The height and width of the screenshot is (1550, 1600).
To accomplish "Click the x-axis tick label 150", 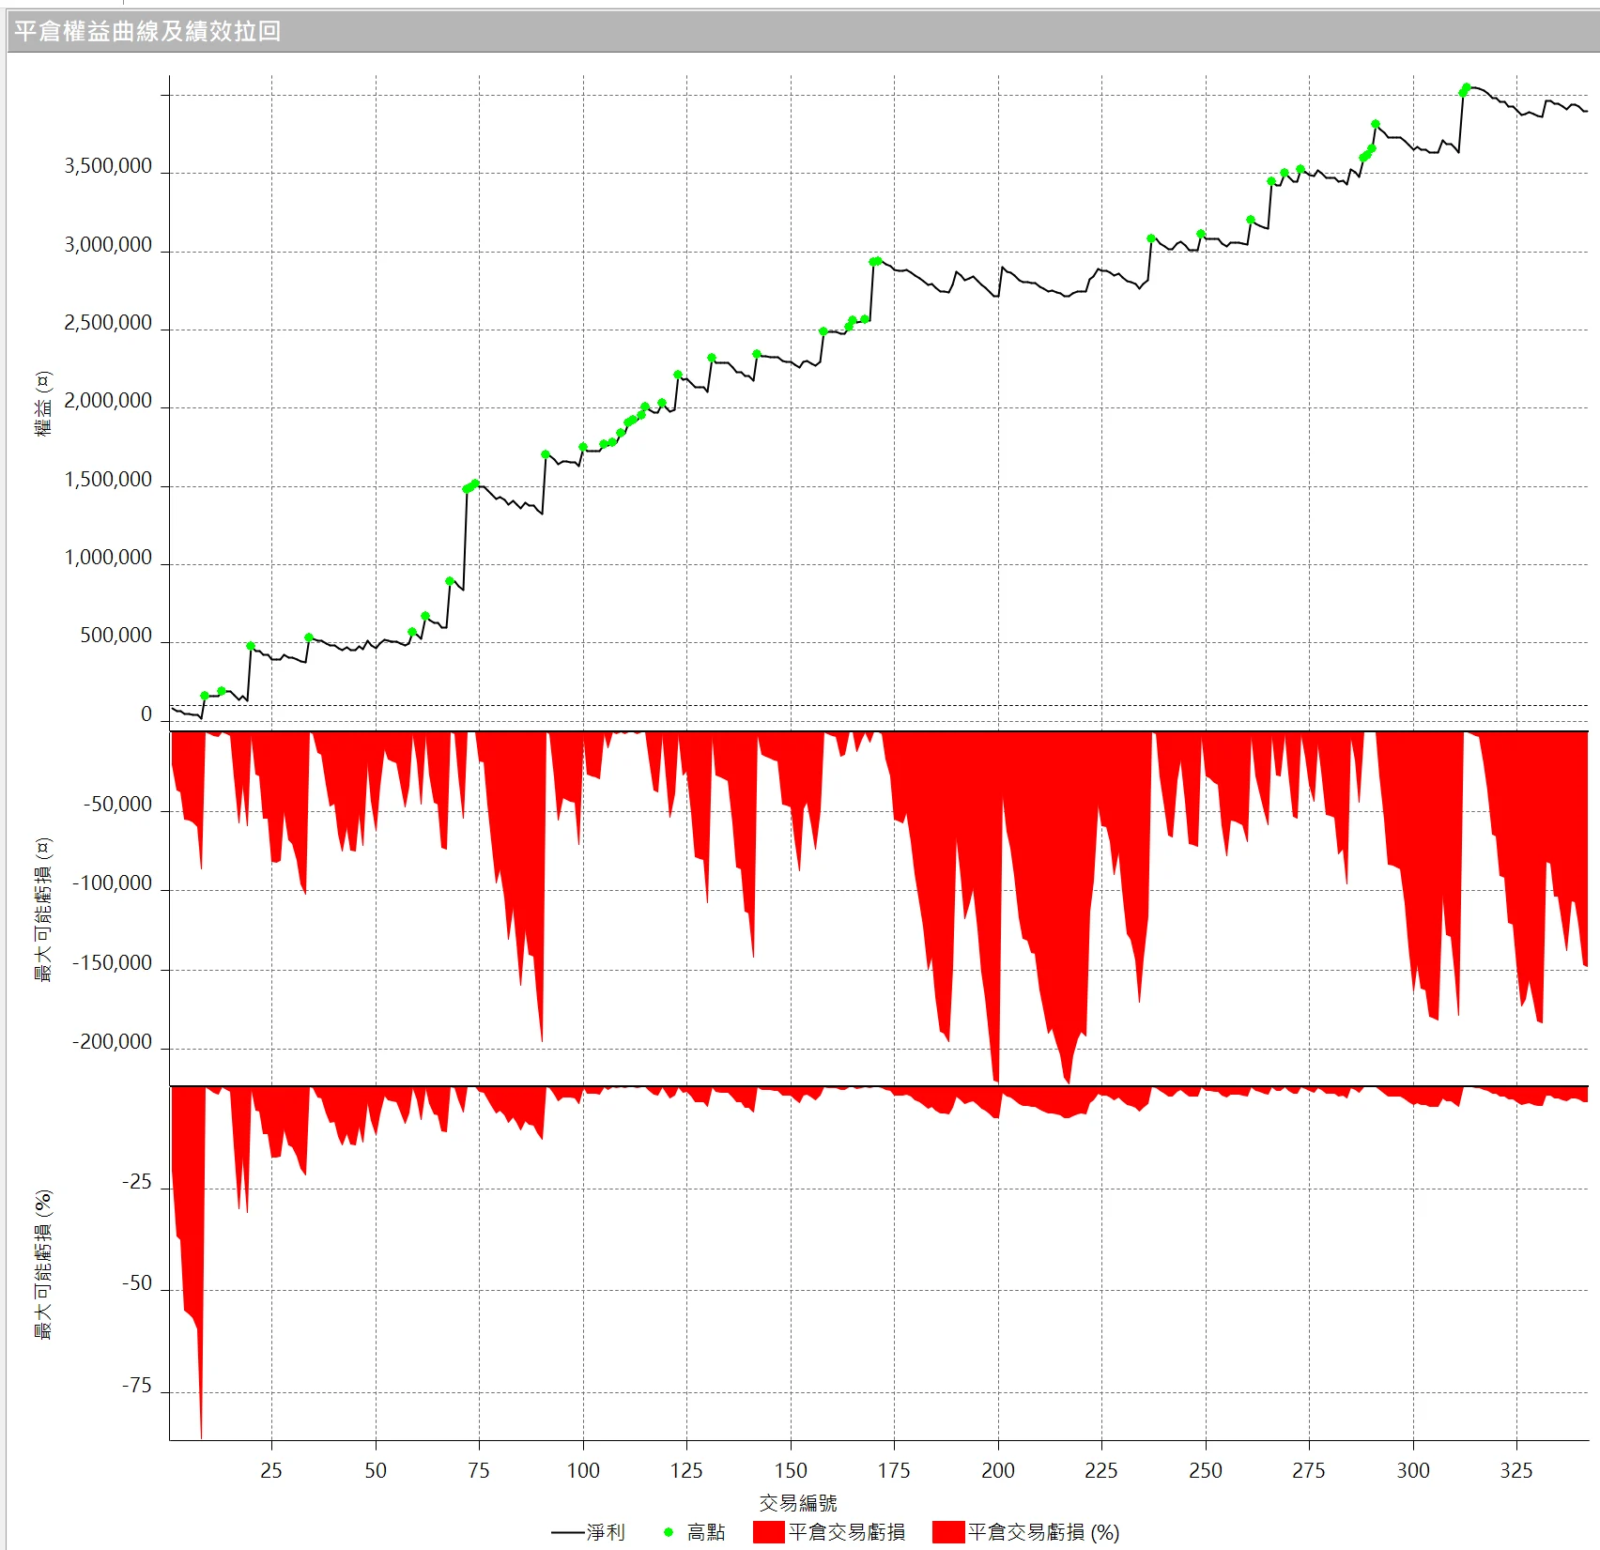I will click(x=791, y=1471).
